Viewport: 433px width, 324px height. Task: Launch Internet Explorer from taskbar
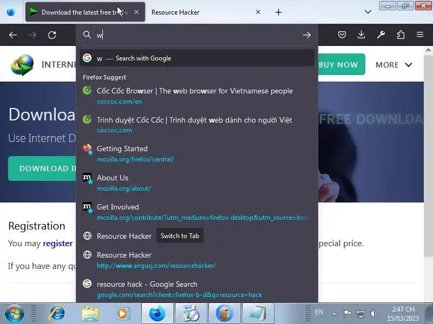57,314
